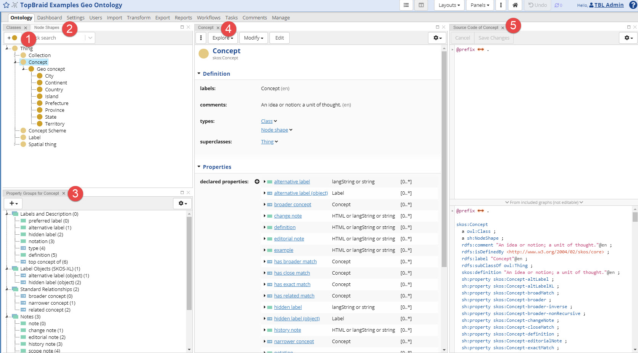This screenshot has height=353, width=638.
Task: Click the Home icon in the top toolbar
Action: coord(515,5)
